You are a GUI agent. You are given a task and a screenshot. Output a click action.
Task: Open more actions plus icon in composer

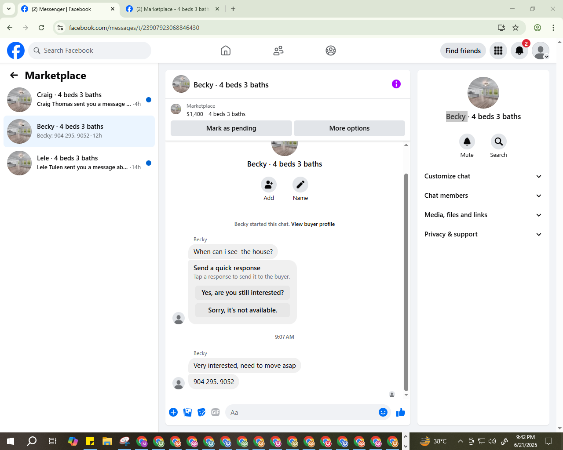click(173, 412)
